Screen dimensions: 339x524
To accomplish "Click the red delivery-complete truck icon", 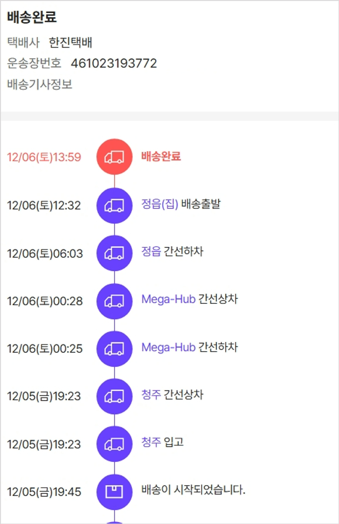I will click(x=114, y=157).
